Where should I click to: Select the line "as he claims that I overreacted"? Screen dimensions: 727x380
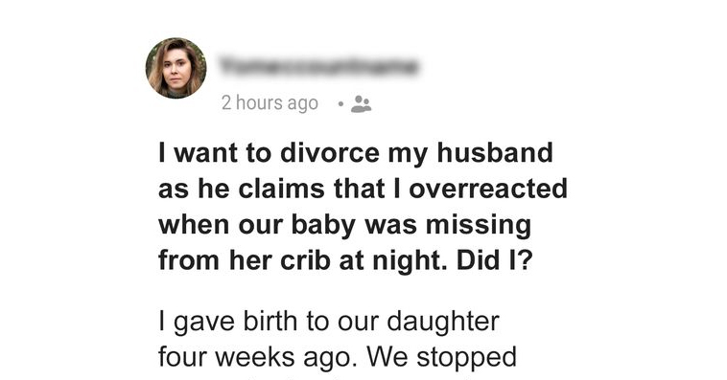tap(363, 189)
